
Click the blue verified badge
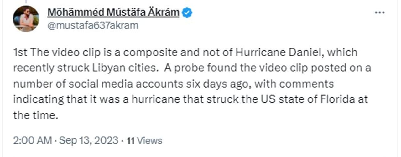tap(187, 13)
